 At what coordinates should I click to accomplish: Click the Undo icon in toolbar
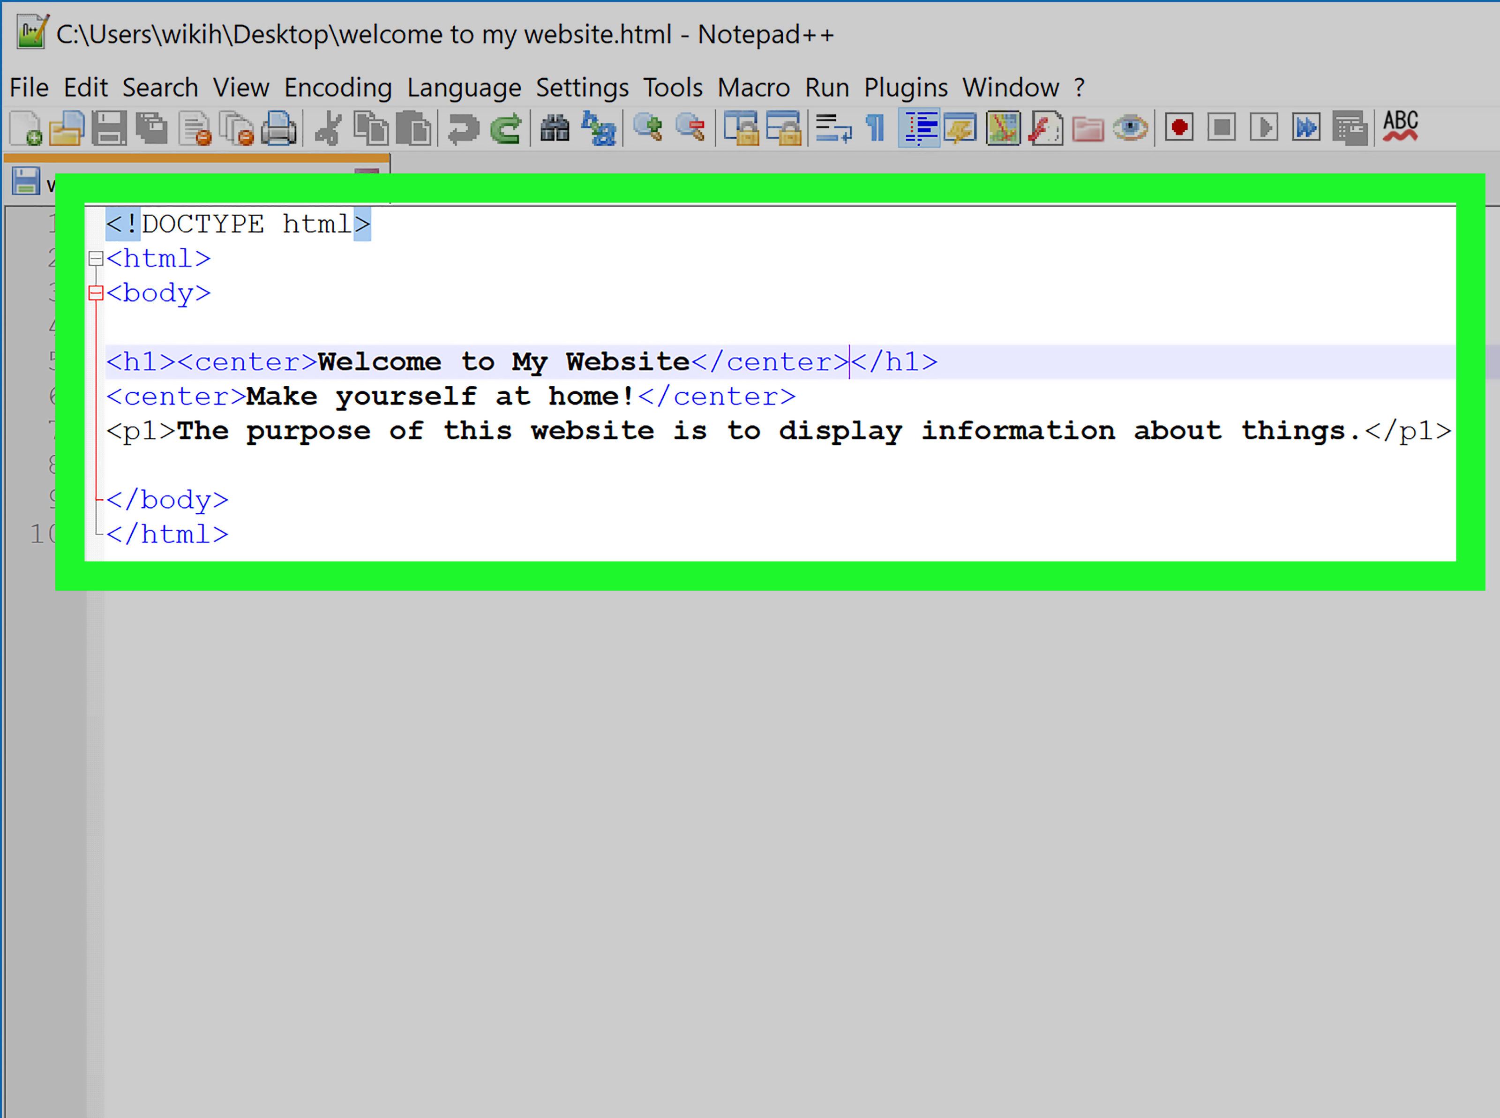(458, 127)
